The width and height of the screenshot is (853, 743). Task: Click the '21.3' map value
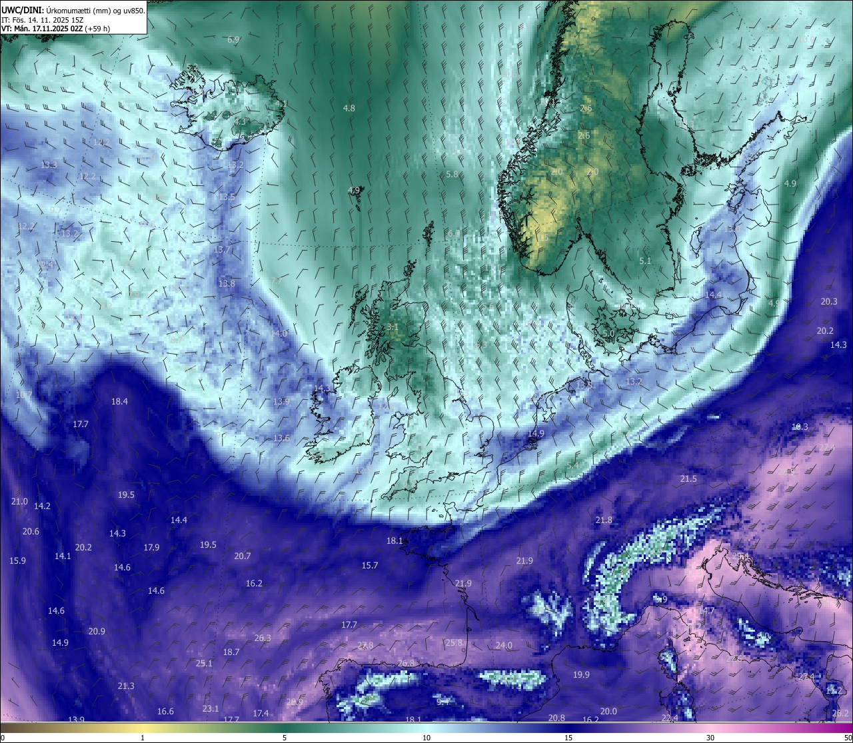126,686
